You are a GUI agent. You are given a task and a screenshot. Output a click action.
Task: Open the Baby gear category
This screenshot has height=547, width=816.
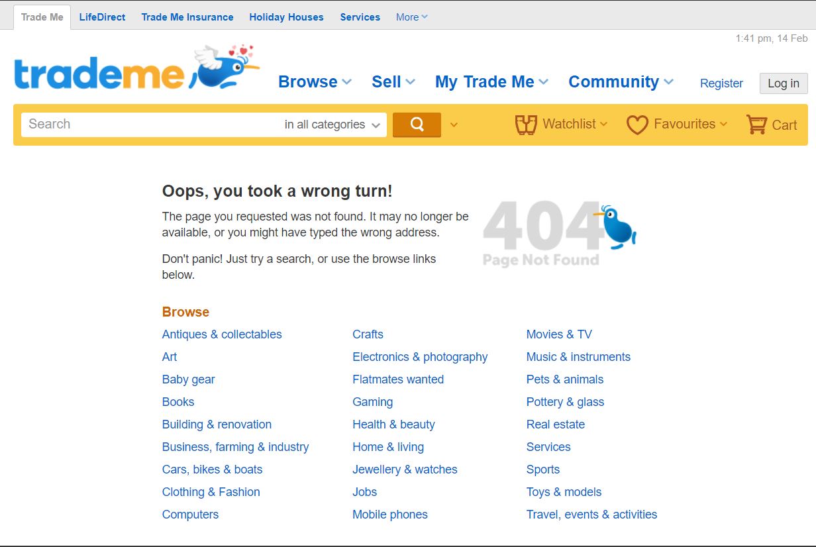tap(189, 379)
